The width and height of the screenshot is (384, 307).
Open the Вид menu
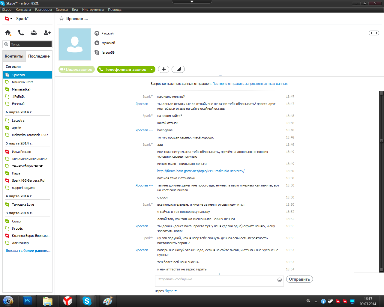[75, 10]
